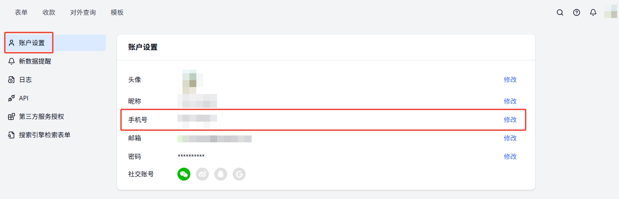Screen dimensions: 619x199
Task: Open the user avatar in top-right corner
Action: point(610,12)
